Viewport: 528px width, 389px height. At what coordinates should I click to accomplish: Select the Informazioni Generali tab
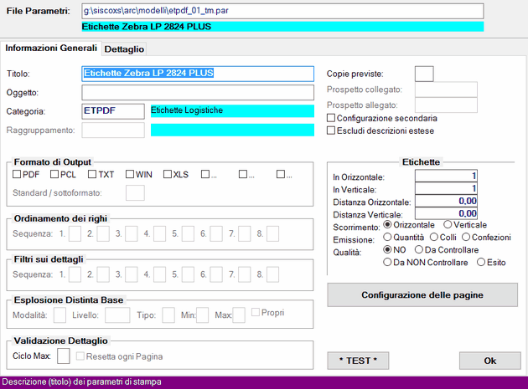click(x=51, y=48)
